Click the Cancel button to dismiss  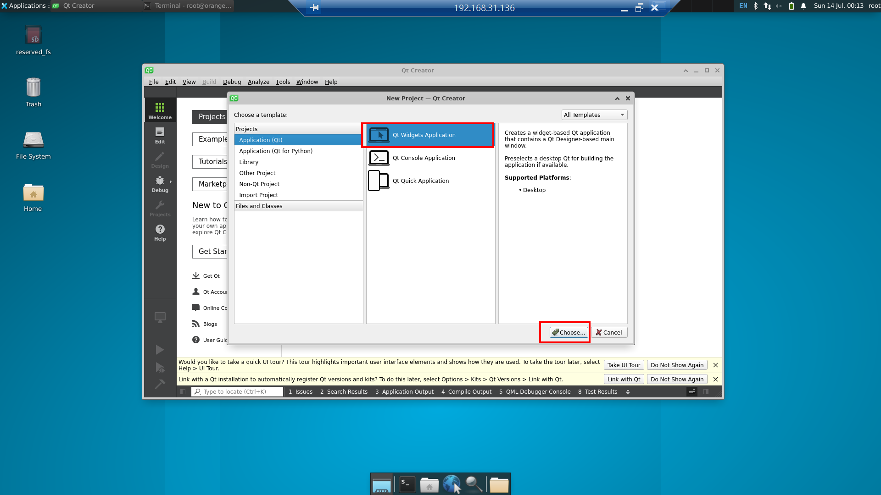[x=608, y=332]
